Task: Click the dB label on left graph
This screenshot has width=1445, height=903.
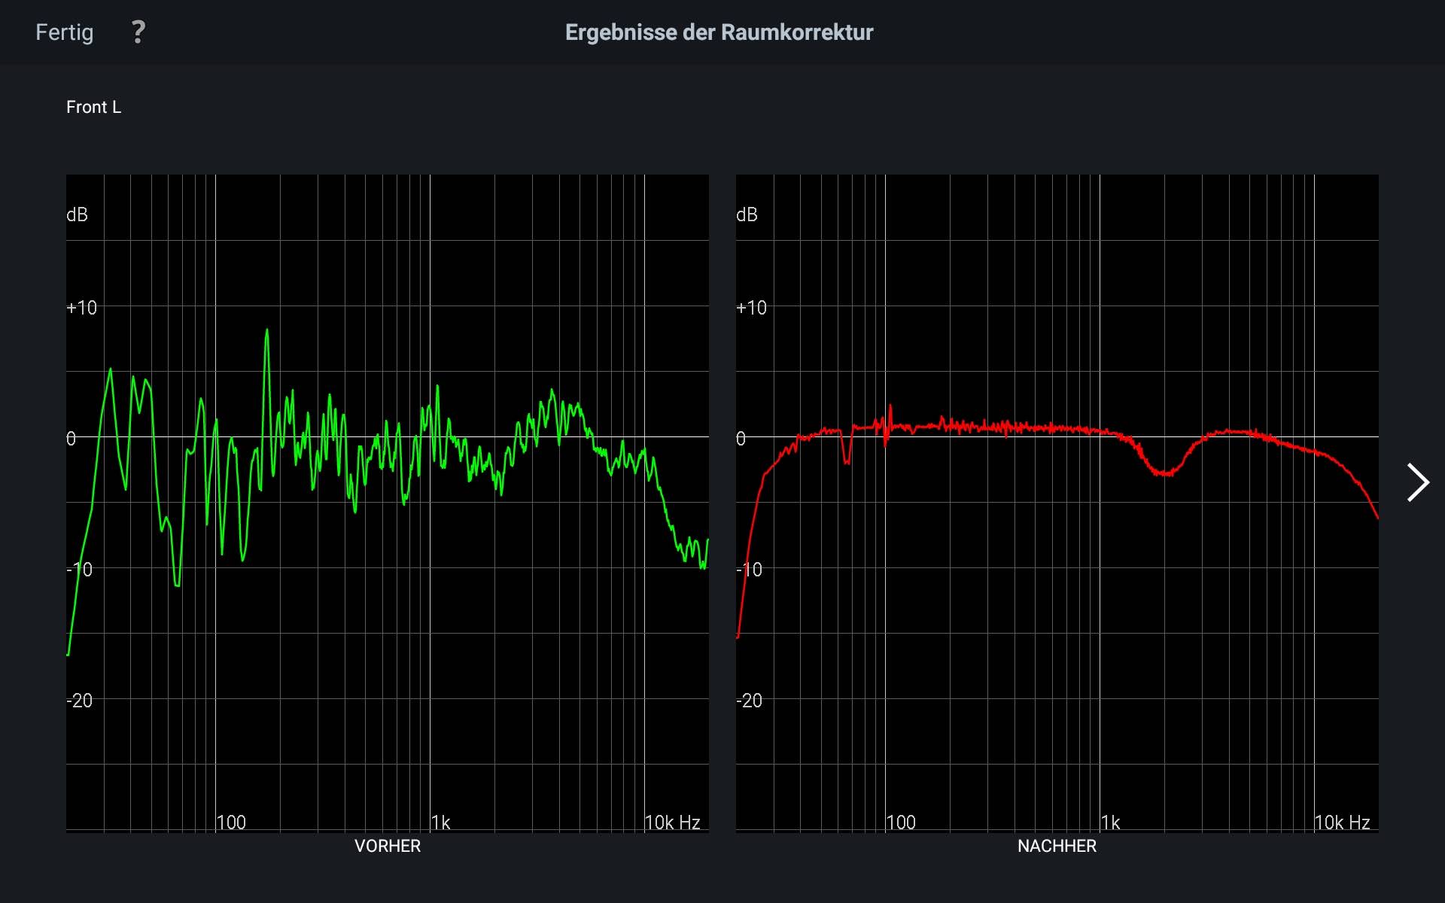Action: 77,215
